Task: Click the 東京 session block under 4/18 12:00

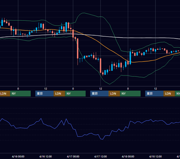Action: (x=154, y=94)
